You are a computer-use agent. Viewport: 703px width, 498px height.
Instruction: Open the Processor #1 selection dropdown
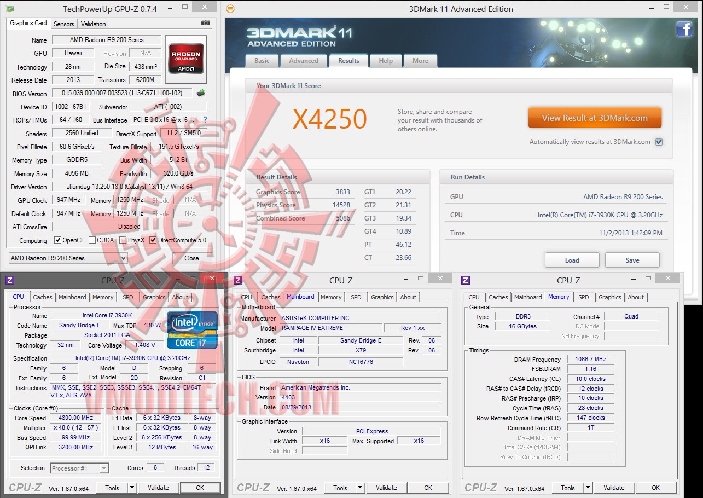(x=79, y=468)
